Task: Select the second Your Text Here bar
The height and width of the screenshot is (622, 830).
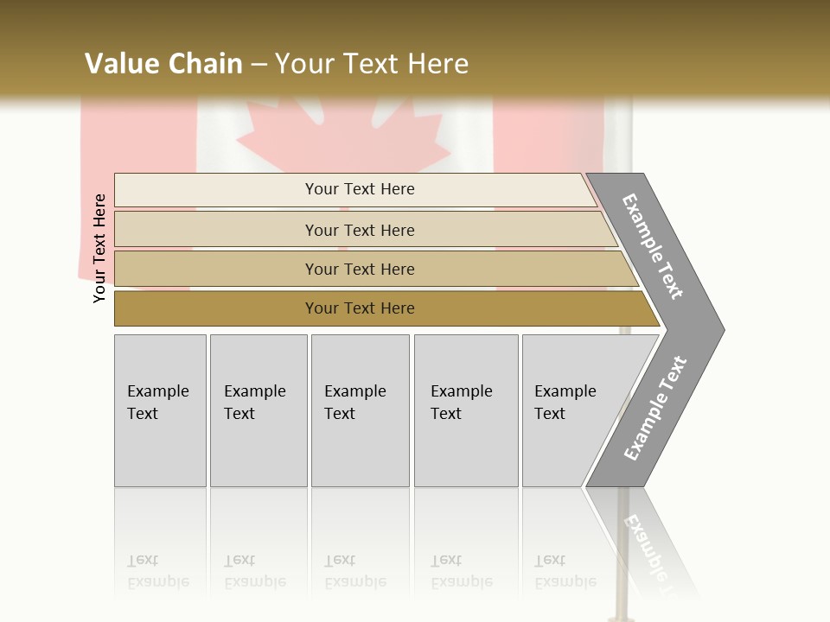Action: pyautogui.click(x=359, y=230)
